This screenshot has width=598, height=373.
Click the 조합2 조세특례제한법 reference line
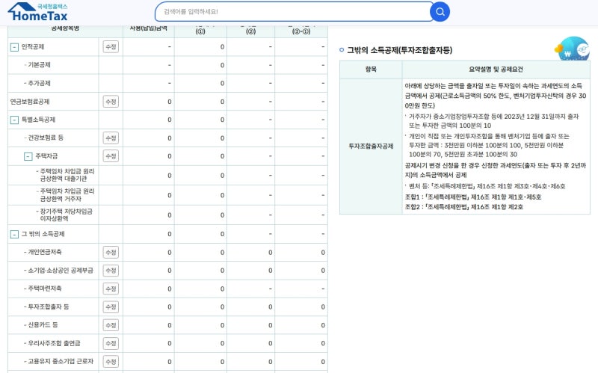point(464,207)
